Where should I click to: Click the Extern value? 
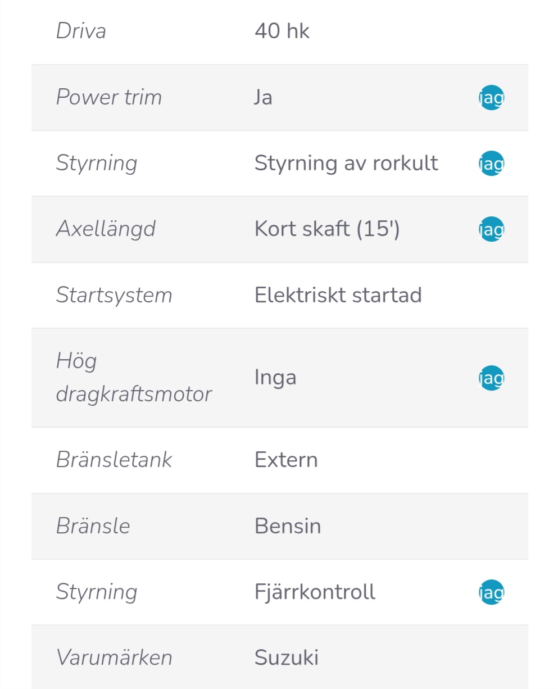[x=286, y=460]
